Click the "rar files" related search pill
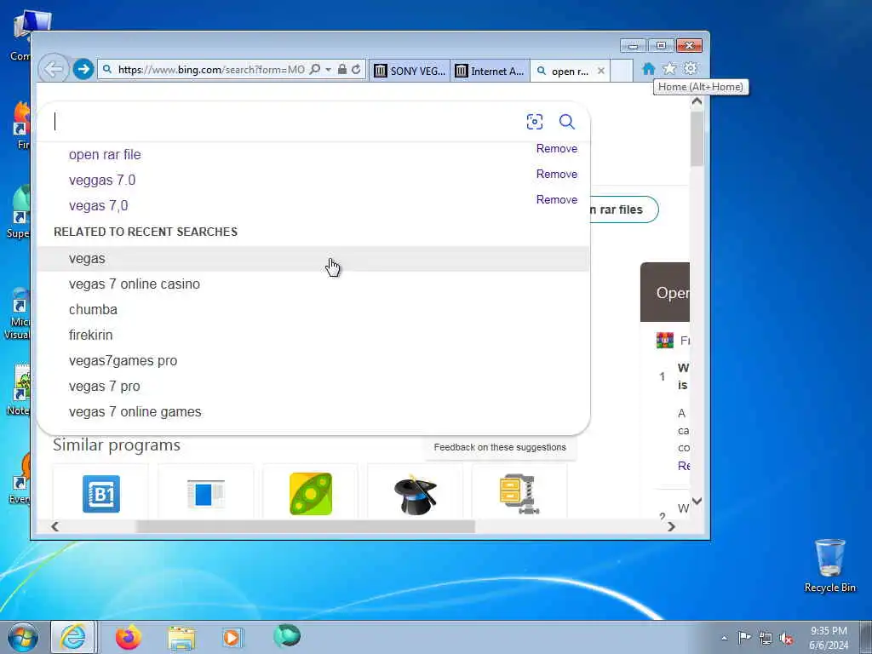 tap(624, 209)
